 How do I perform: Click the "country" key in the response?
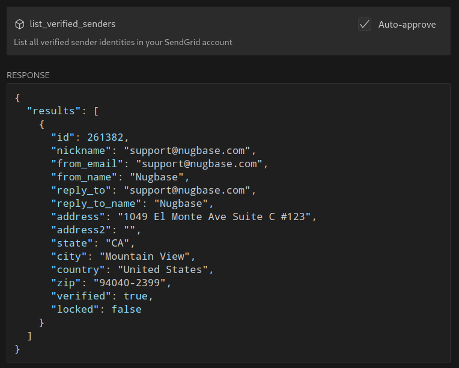[x=78, y=269]
